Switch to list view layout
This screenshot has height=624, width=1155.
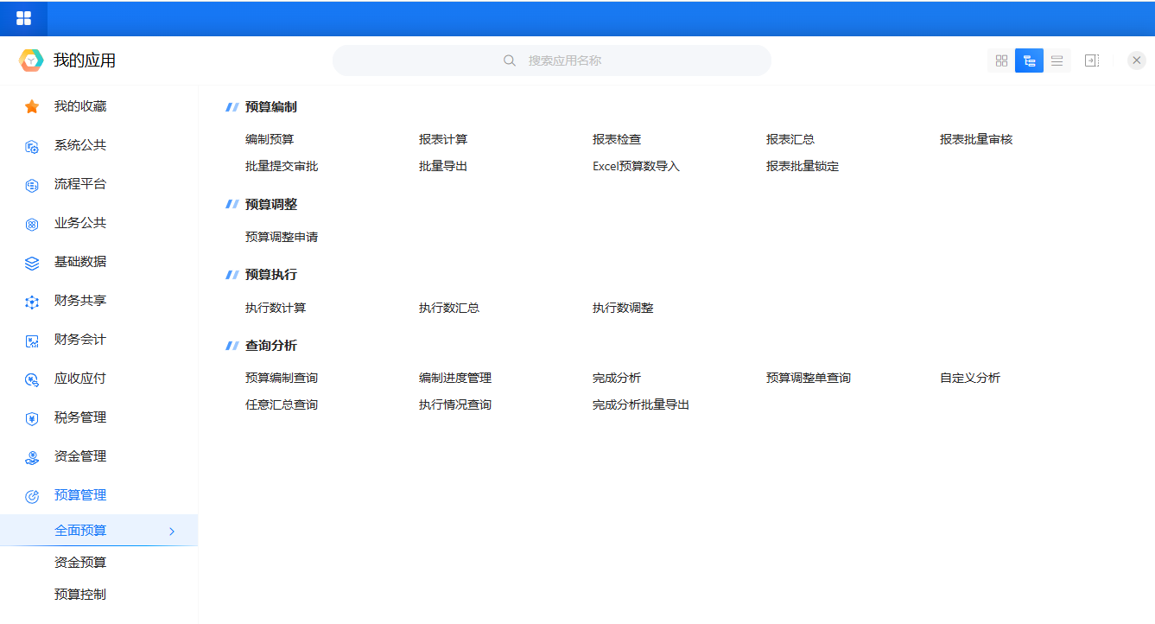(1057, 60)
